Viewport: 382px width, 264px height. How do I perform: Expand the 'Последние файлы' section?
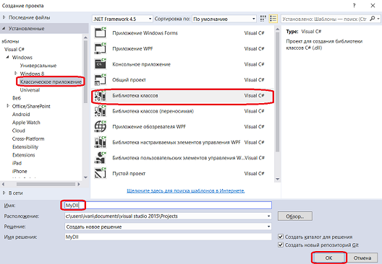(x=4, y=17)
